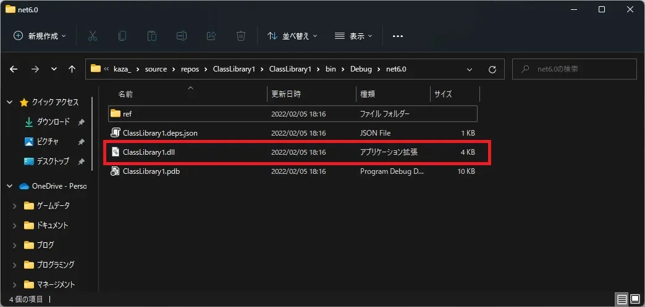This screenshot has height=307, width=645.
Task: Click the Copy icon in toolbar
Action: (x=122, y=36)
